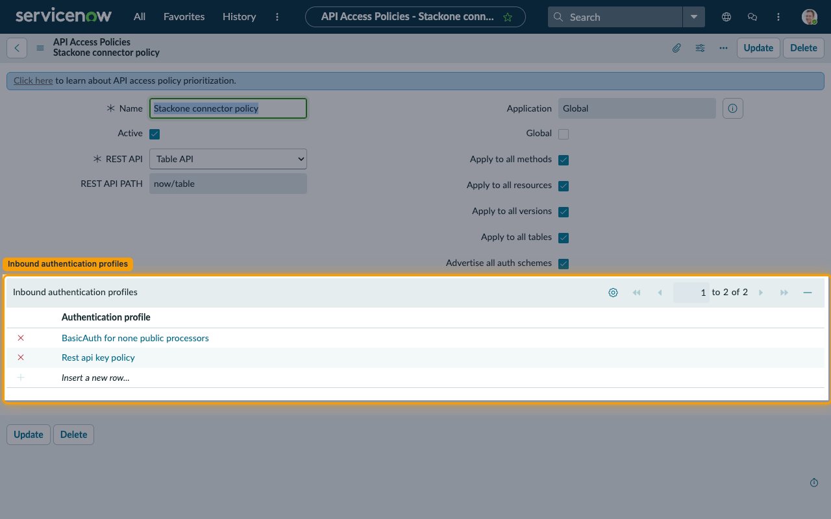This screenshot has width=831, height=519.
Task: Click the REST API PATH field
Action: tap(228, 184)
